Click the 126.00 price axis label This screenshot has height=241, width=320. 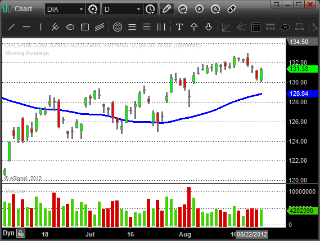pyautogui.click(x=298, y=122)
